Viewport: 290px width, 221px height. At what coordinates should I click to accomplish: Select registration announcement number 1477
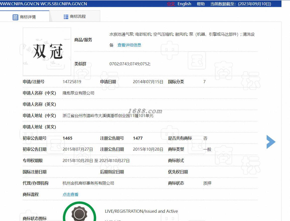point(138,138)
